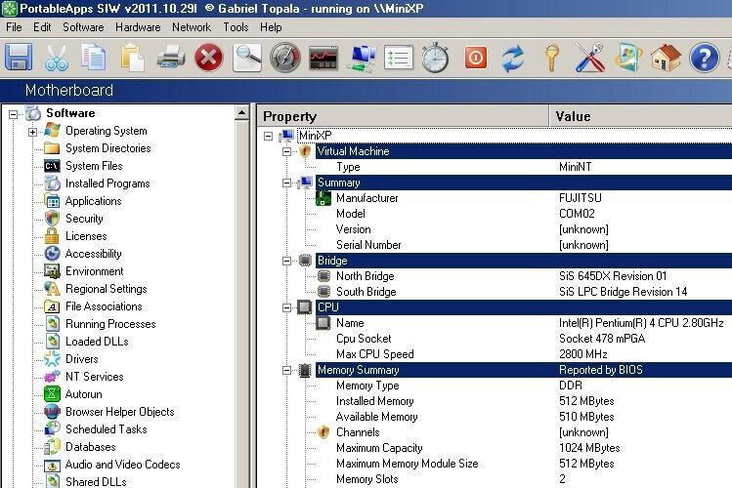The width and height of the screenshot is (732, 488).
Task: Collapse the Summary section
Action: pyautogui.click(x=286, y=183)
